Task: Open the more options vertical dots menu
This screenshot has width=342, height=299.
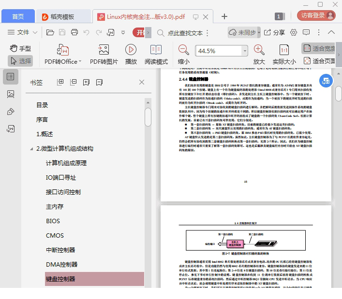Action: [x=319, y=32]
